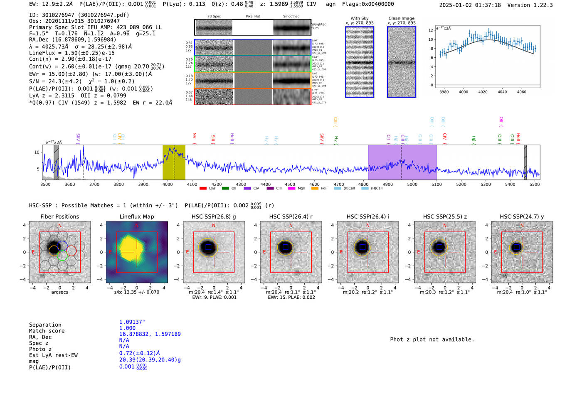Click the 's/b: 13.35 +/- 0.070' caption
The image size is (582, 396).
[137, 292]
